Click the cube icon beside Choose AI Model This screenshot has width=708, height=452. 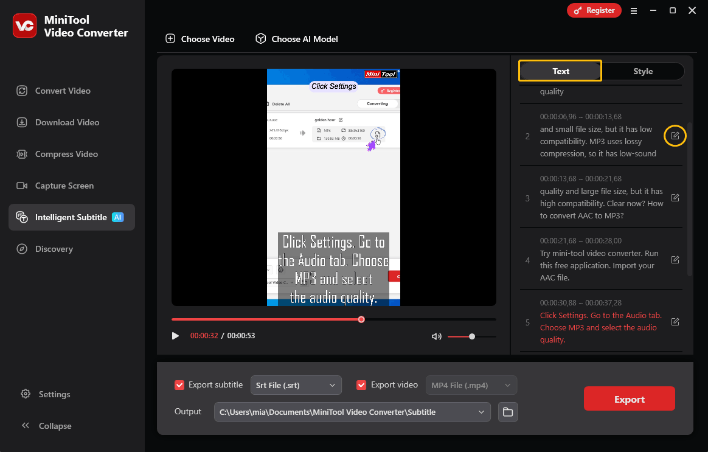[260, 38]
